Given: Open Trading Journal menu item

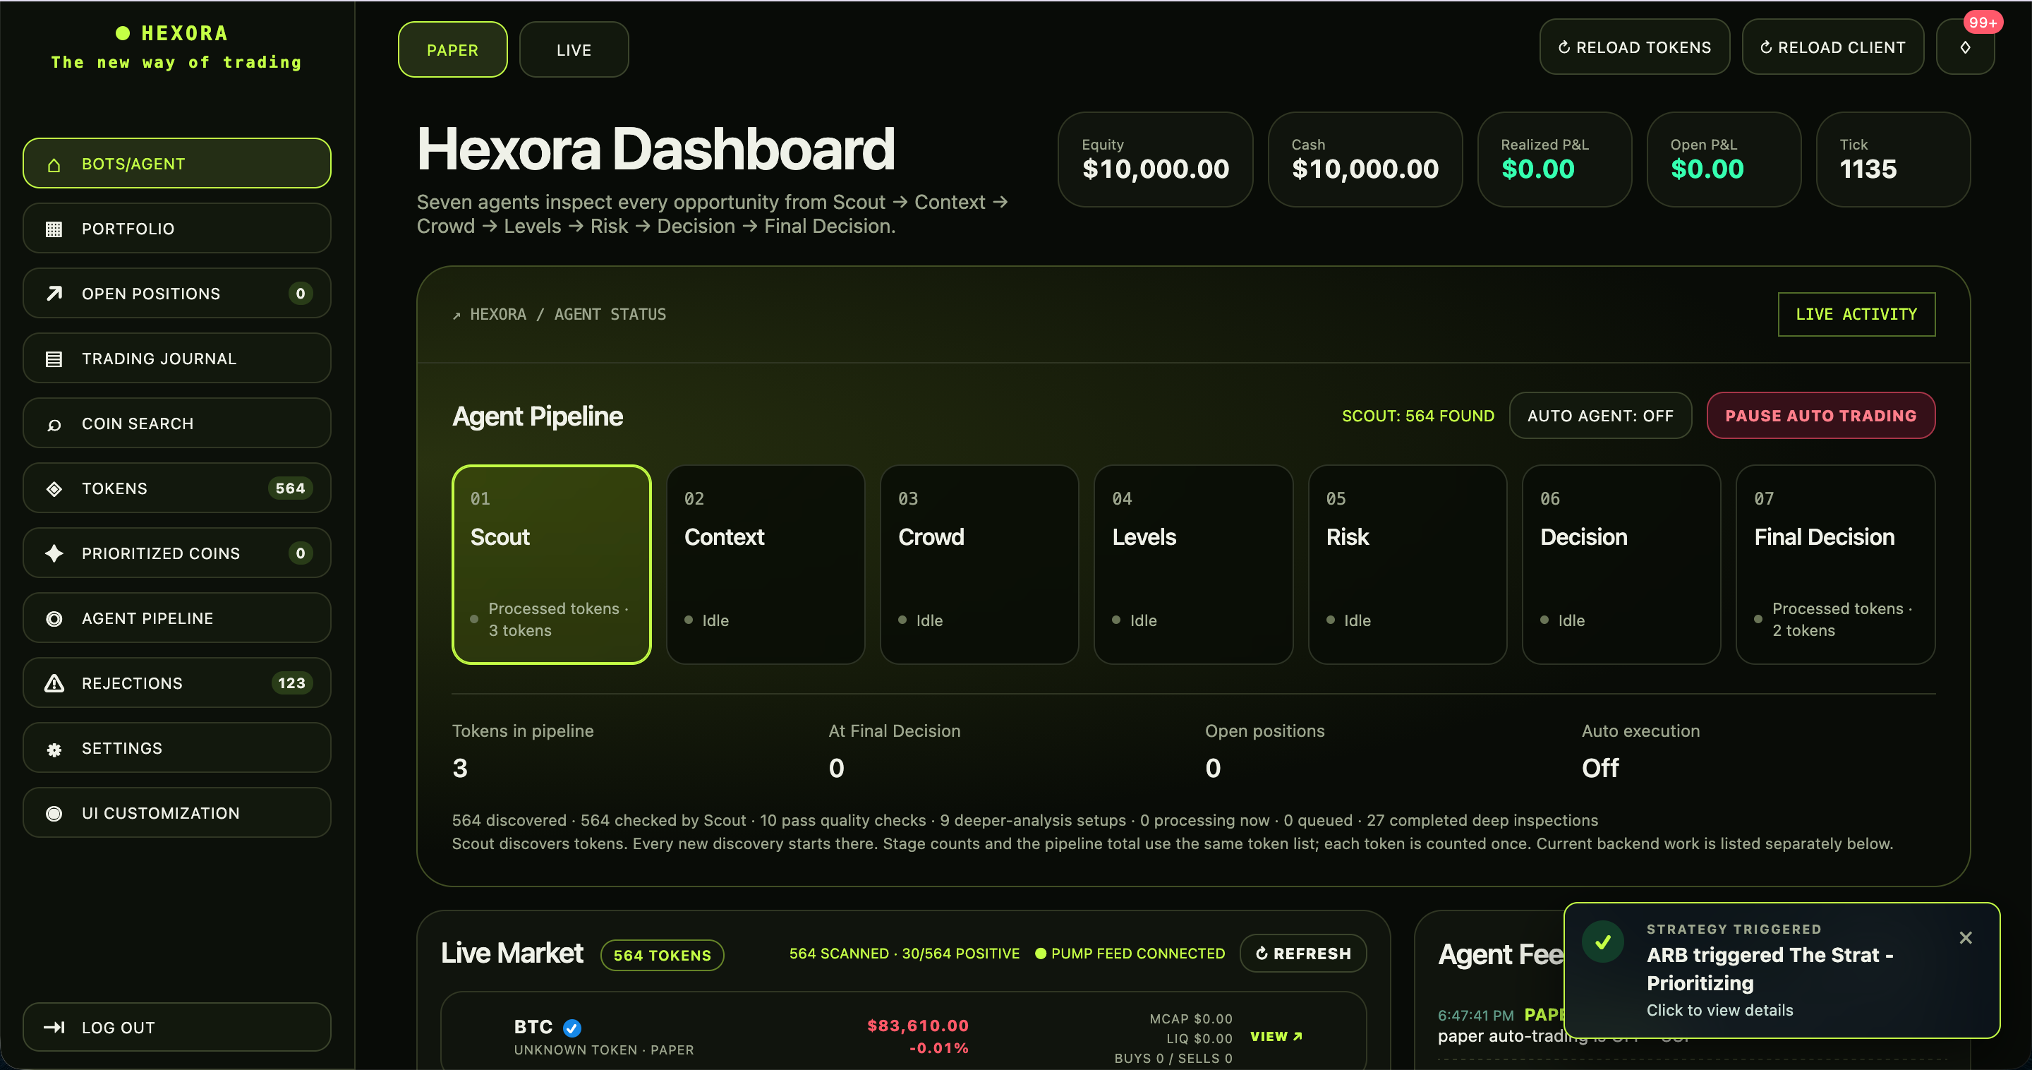Looking at the screenshot, I should tap(176, 359).
